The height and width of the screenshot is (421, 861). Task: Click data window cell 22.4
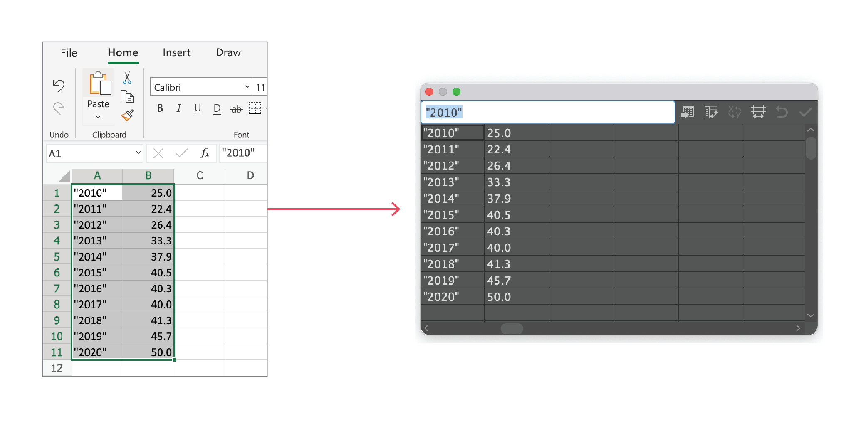click(517, 149)
